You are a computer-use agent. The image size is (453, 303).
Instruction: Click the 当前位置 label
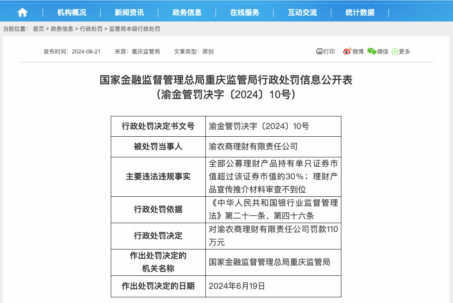pos(15,29)
